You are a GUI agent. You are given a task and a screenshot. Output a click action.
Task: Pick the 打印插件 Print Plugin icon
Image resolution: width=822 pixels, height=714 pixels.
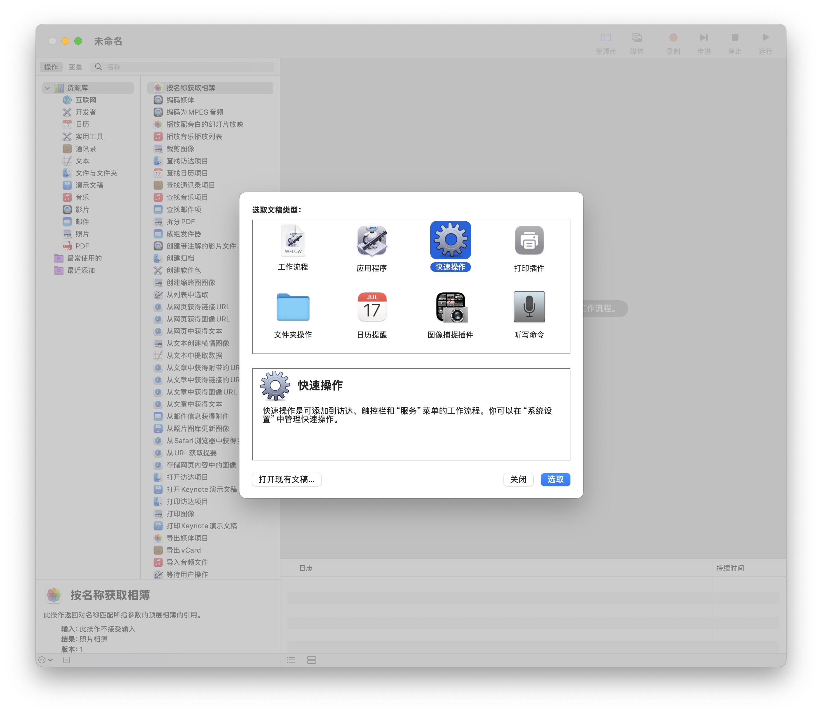coord(529,240)
